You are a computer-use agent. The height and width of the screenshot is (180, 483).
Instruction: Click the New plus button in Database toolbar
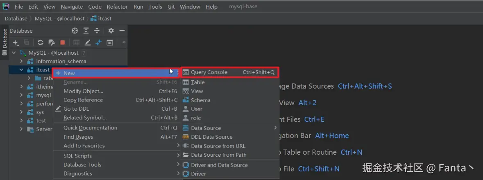click(16, 42)
